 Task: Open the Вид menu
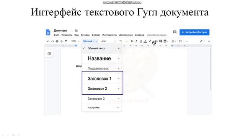(77, 35)
